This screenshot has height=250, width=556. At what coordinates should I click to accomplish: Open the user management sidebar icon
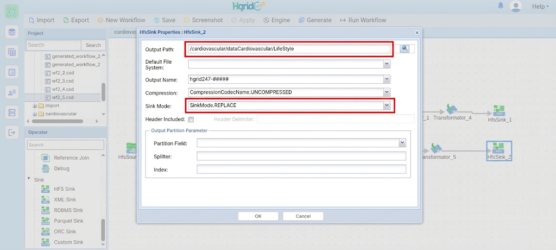[12, 92]
